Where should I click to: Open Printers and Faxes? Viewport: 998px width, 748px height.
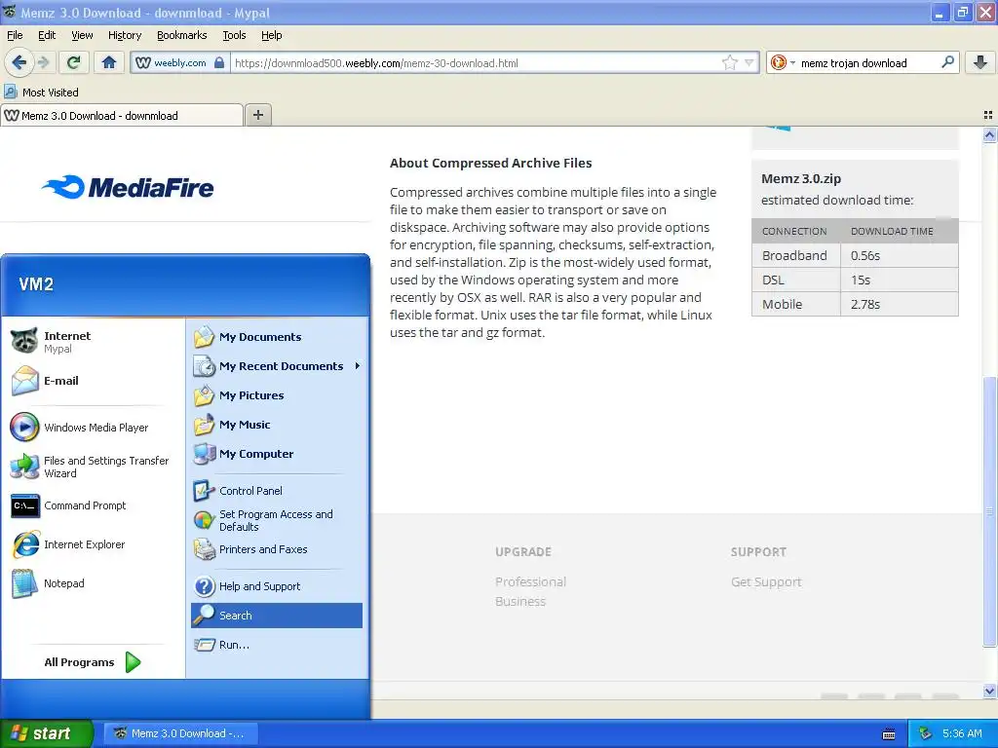[276, 549]
